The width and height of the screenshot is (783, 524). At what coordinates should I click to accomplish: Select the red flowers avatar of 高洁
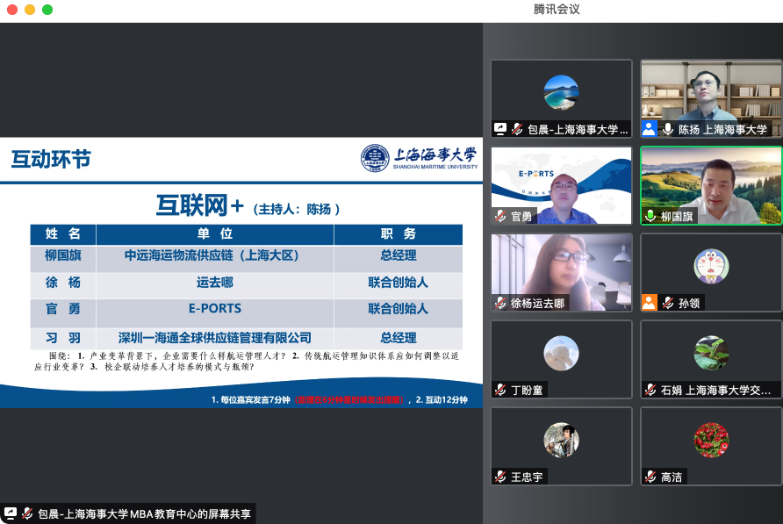coord(711,440)
